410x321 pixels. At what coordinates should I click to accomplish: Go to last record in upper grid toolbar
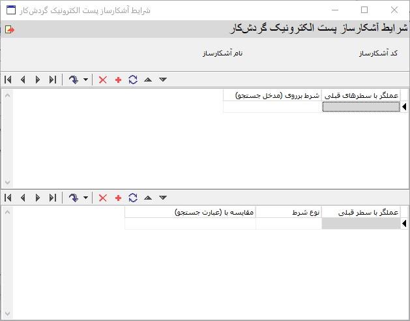coord(53,80)
